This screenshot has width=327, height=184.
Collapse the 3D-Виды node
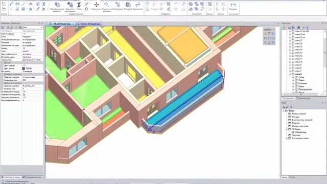pos(287,129)
